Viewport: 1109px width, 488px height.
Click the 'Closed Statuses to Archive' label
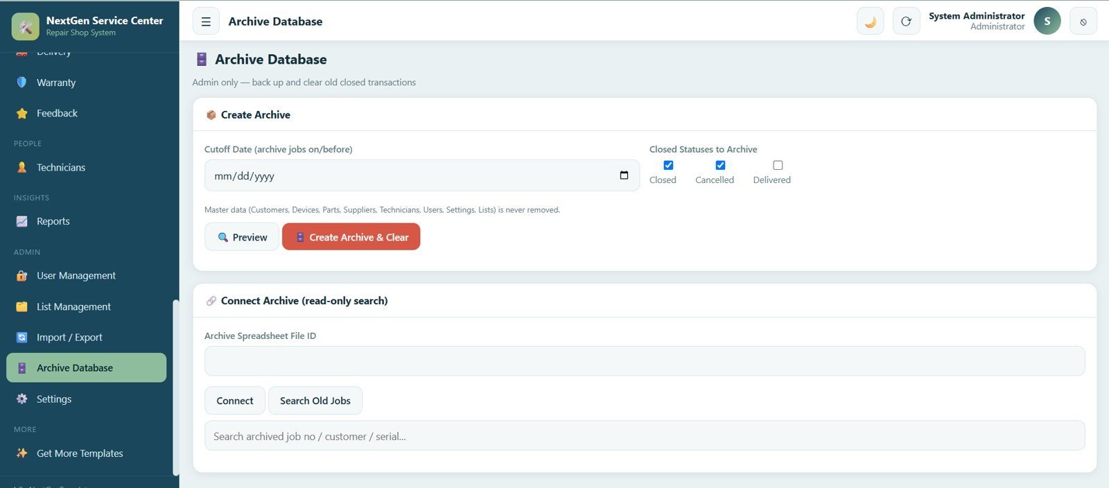(703, 149)
